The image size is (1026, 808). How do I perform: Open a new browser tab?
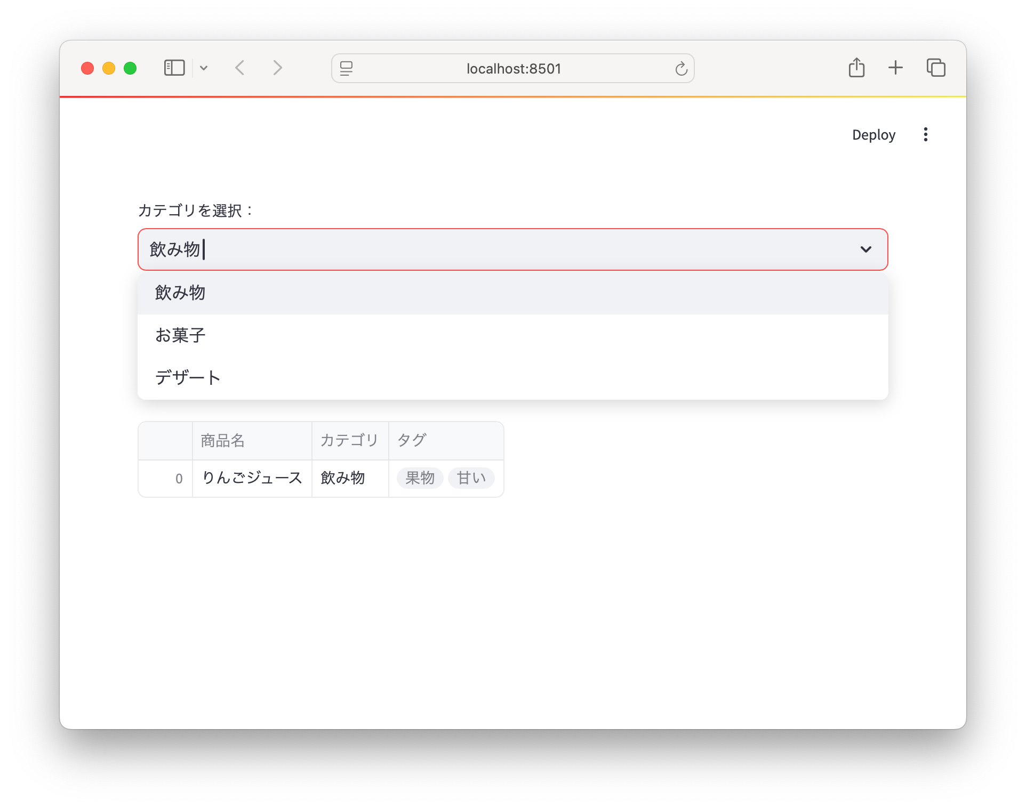click(896, 68)
